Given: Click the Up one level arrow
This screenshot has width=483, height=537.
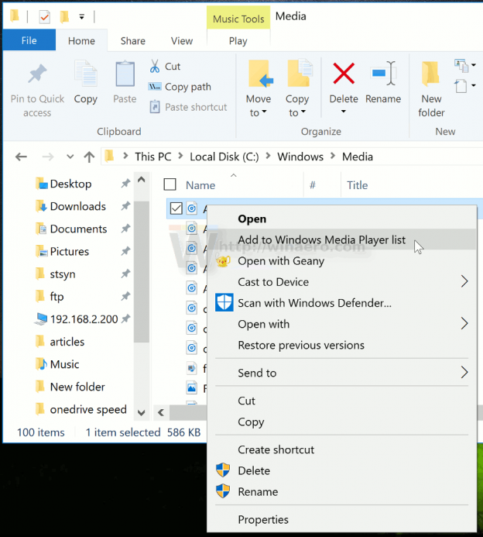Looking at the screenshot, I should [89, 157].
